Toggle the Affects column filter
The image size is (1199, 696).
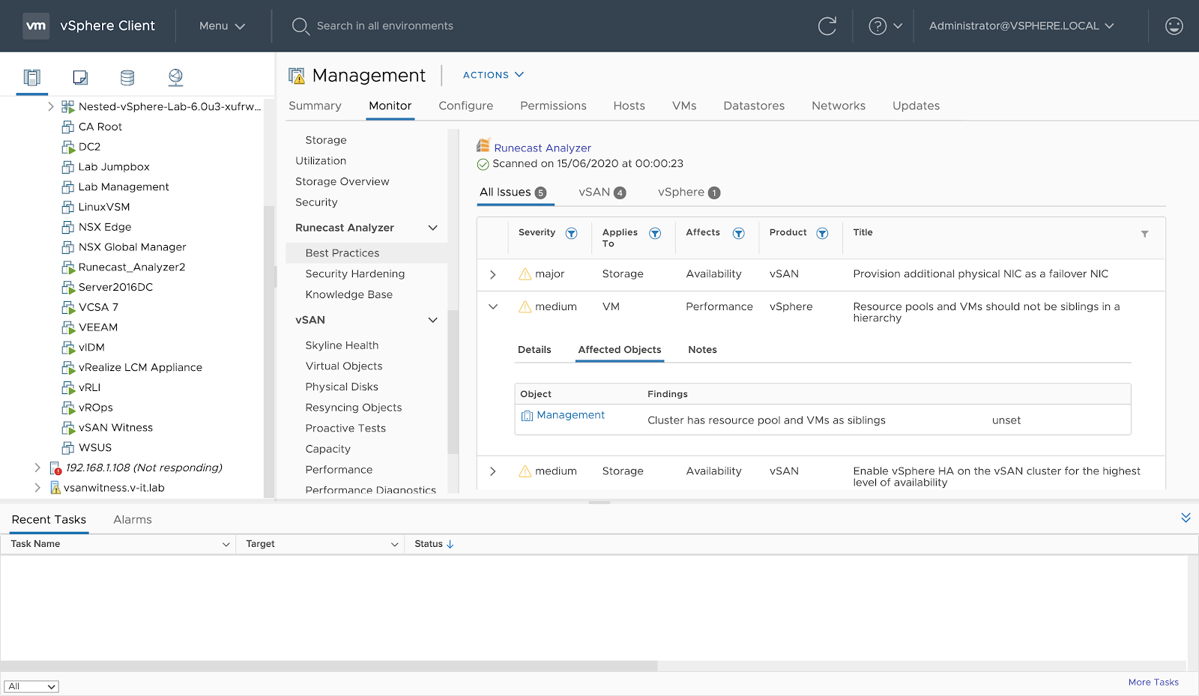(738, 234)
